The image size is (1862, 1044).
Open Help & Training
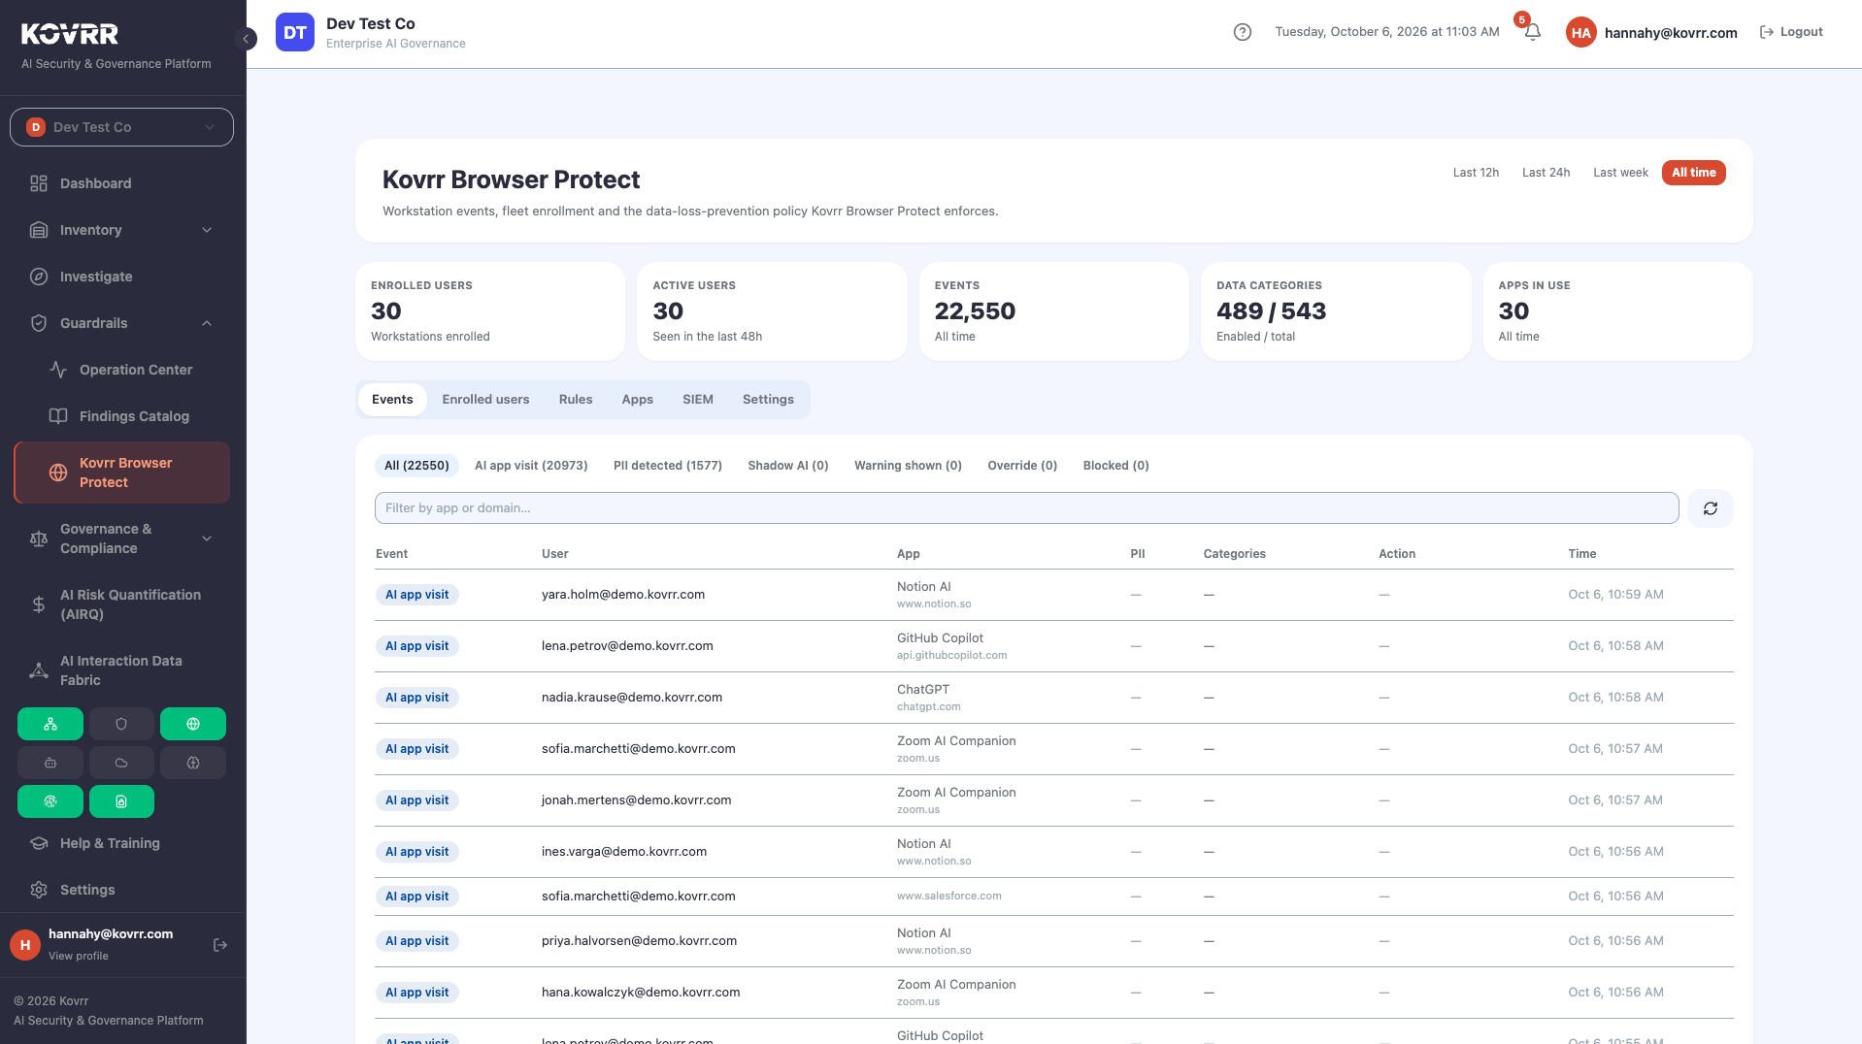point(122,843)
